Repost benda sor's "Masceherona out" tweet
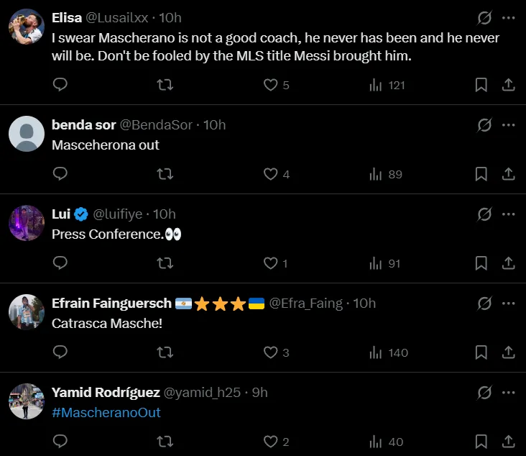The height and width of the screenshot is (456, 526). (165, 174)
